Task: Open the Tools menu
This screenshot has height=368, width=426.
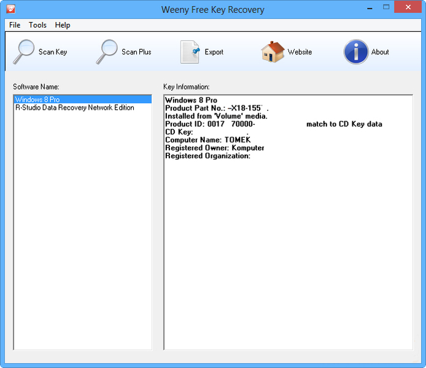Action: click(x=37, y=25)
